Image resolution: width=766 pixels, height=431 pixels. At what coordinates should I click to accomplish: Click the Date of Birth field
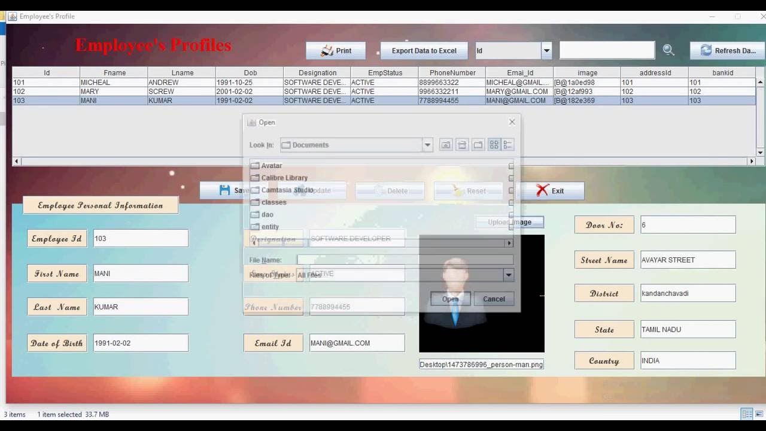point(141,343)
